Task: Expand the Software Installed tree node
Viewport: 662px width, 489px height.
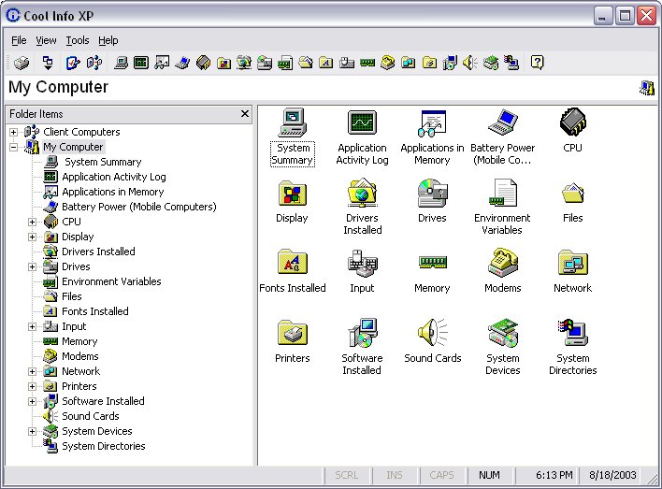Action: coord(32,401)
